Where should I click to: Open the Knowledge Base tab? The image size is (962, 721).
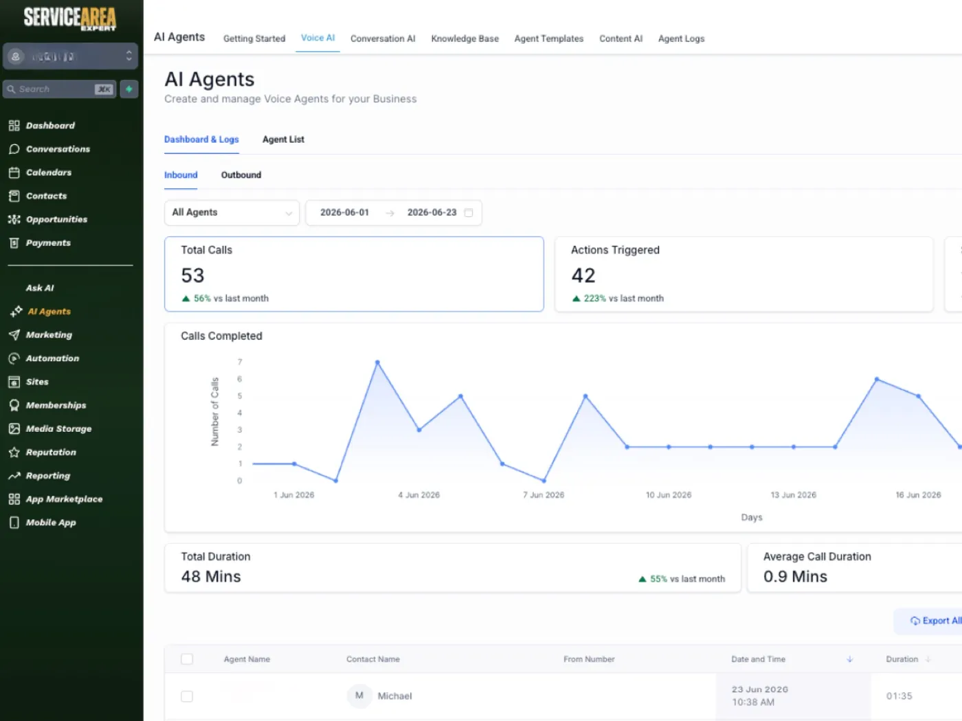click(x=465, y=39)
